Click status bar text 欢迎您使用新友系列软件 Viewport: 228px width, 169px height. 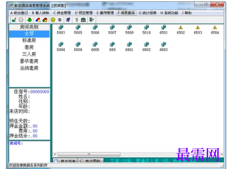point(28,165)
